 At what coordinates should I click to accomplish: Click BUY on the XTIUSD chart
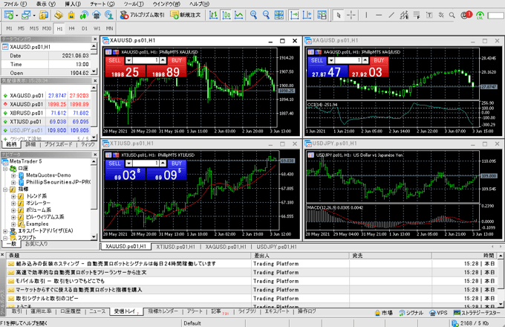[177, 163]
